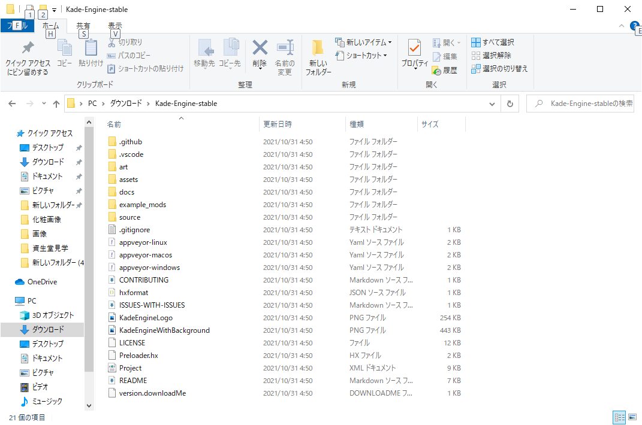
Task: Open the ribbon Help question mark icon
Action: (x=634, y=26)
